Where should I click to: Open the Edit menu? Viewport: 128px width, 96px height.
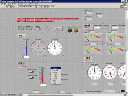5,4
